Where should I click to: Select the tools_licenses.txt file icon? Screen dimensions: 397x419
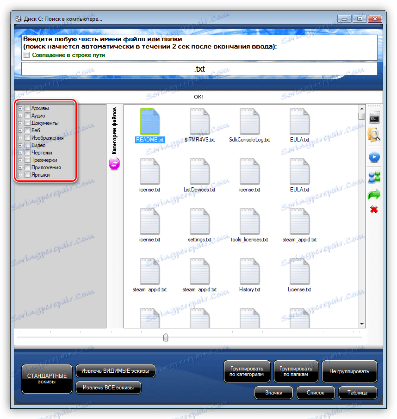click(249, 222)
